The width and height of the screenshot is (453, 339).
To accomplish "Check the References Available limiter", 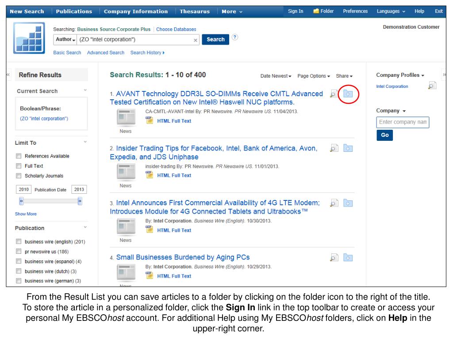I will tap(19, 156).
